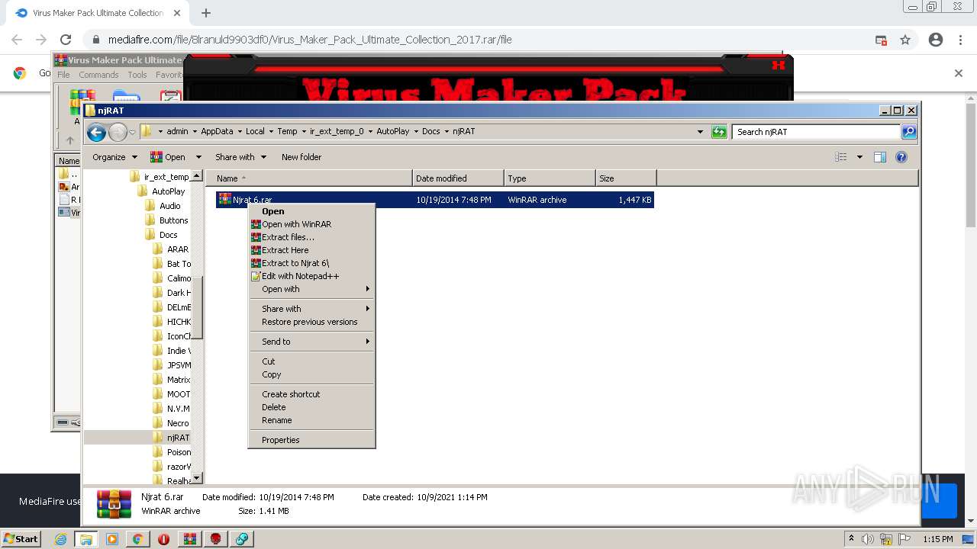The height and width of the screenshot is (549, 977).
Task: Click the New folder button
Action: point(301,157)
